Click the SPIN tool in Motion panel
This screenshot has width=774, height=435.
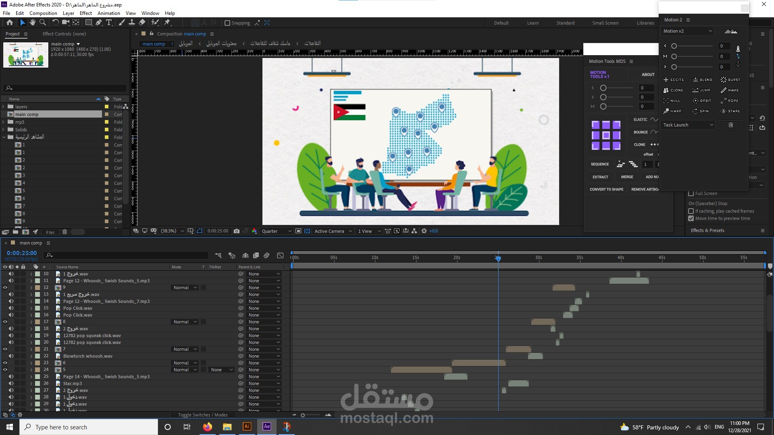(701, 111)
